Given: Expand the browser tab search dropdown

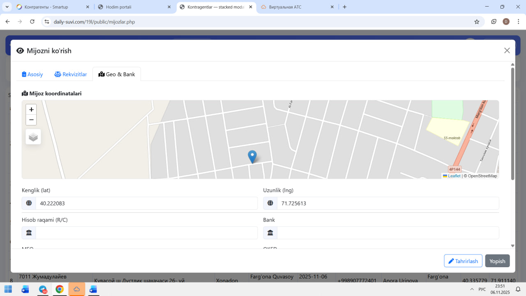Looking at the screenshot, I should point(7,7).
